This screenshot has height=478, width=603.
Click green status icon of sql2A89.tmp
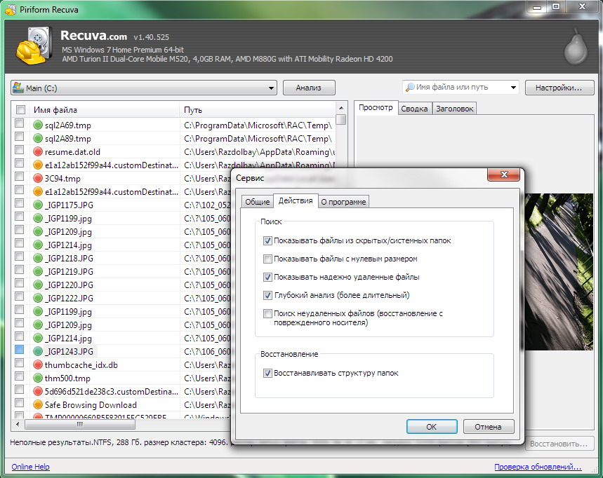[x=38, y=138]
